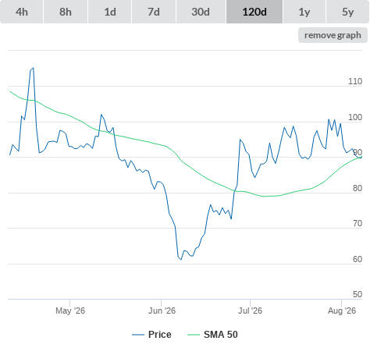Viewport: 370px width, 355px height.
Task: Click the remove graph button
Action: [x=333, y=35]
